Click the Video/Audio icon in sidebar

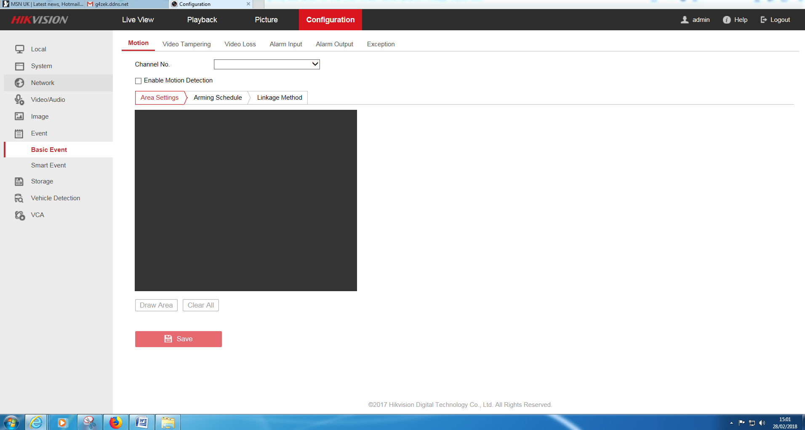pos(19,100)
